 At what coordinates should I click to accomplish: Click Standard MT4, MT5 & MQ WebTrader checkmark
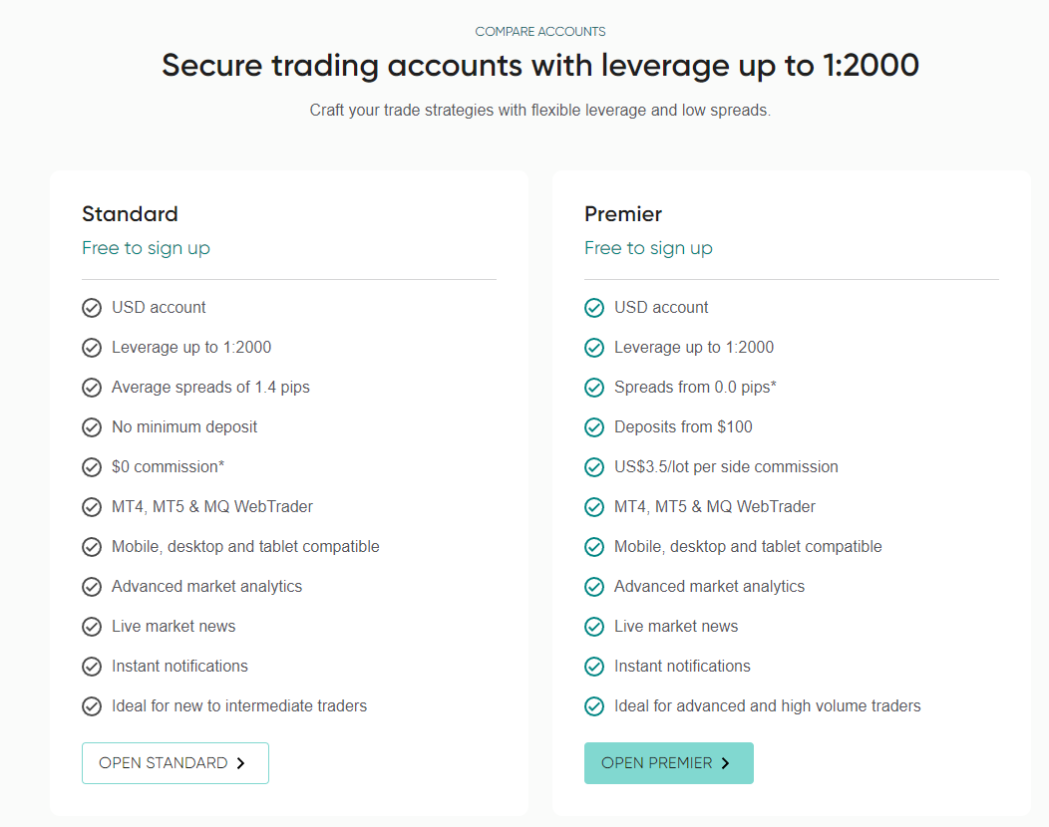click(92, 507)
